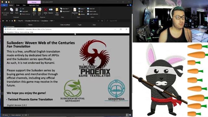208x117 pixels.
Task: Click the Gensopedia logo in game screen
Action: (x=116, y=90)
